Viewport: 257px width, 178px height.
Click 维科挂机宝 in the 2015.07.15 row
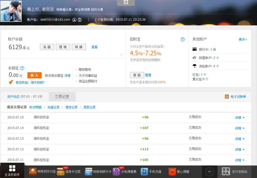42,117
